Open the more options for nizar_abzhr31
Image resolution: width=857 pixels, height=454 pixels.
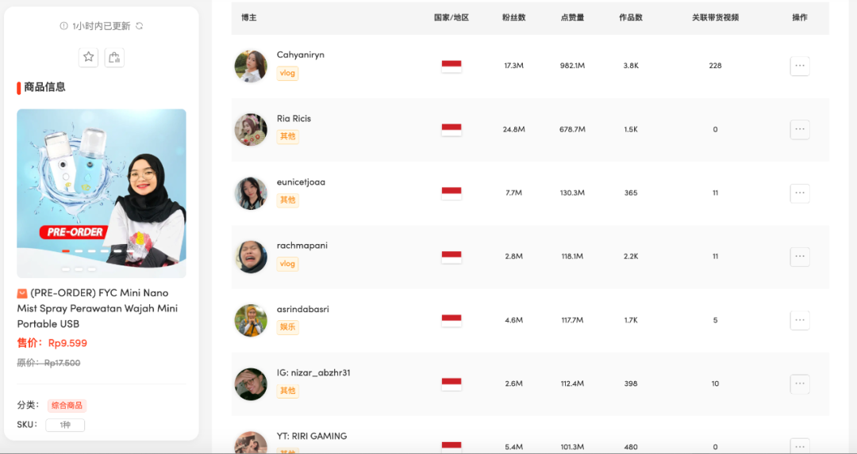pyautogui.click(x=800, y=383)
